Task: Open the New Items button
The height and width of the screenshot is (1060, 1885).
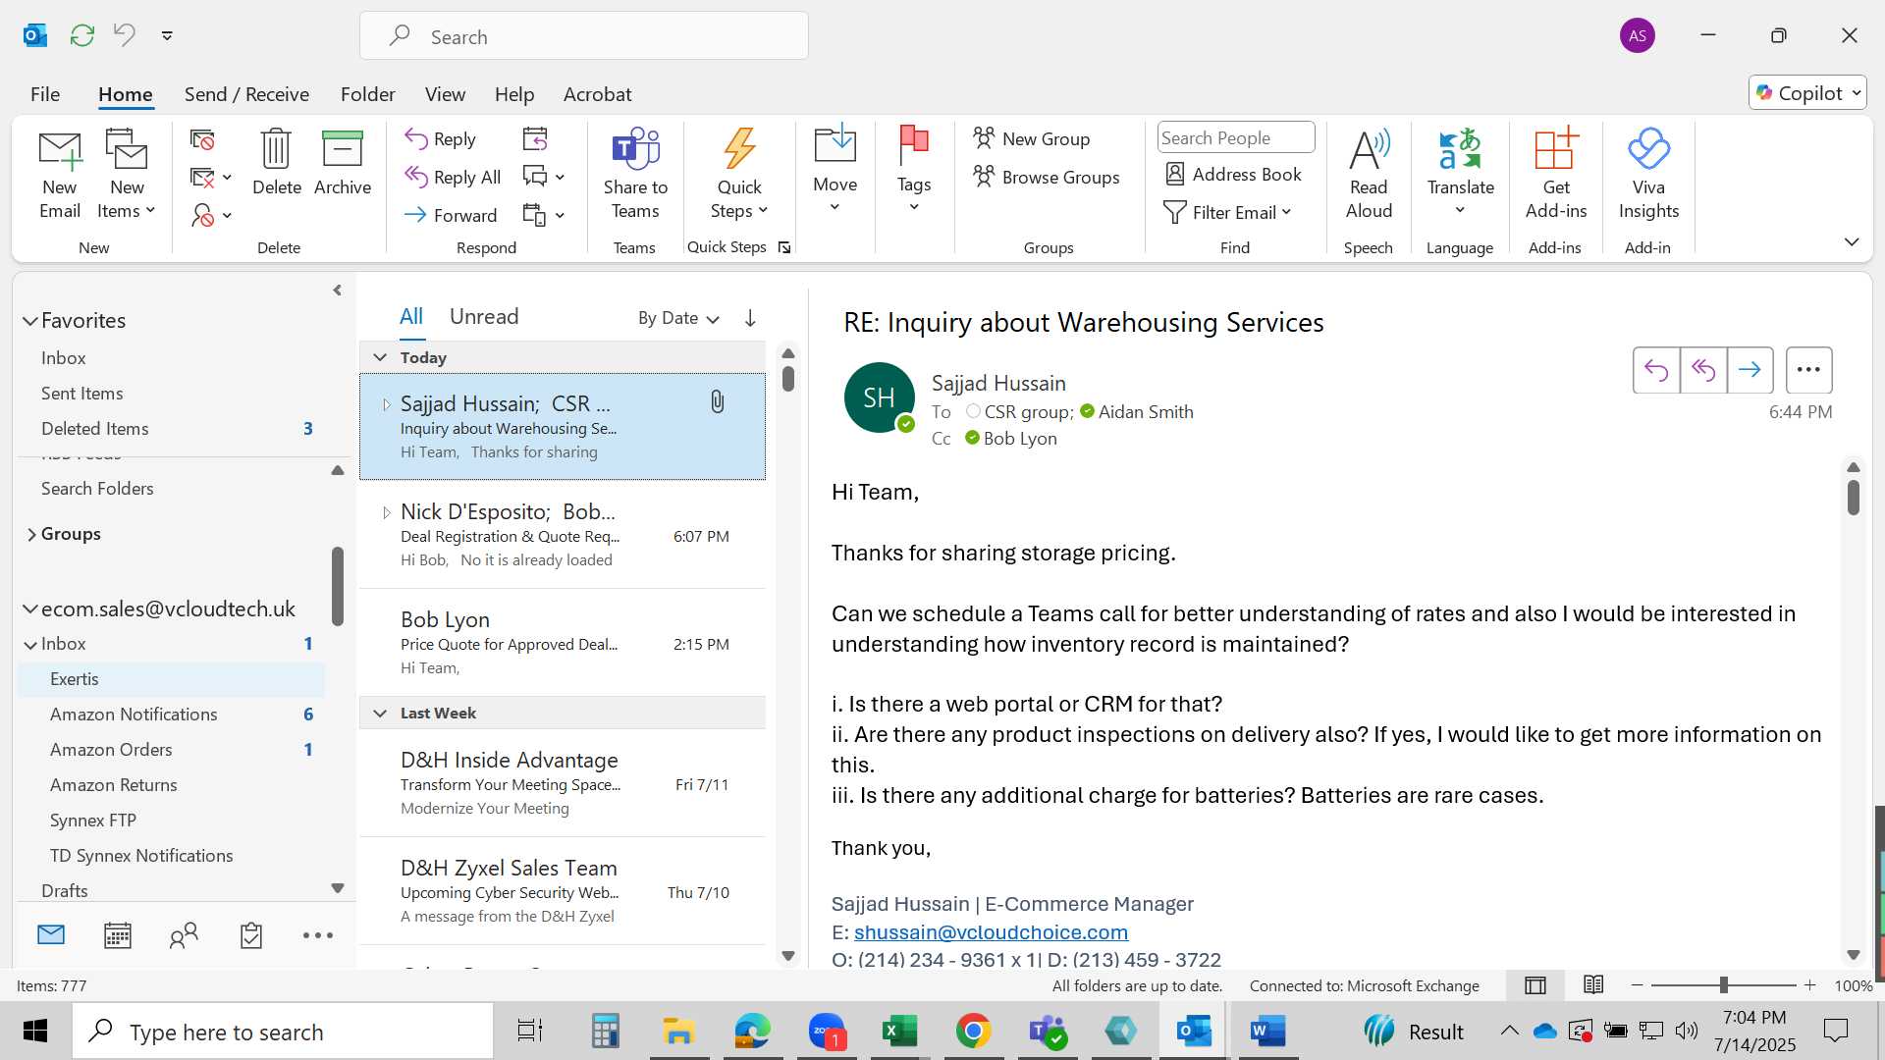Action: (127, 175)
